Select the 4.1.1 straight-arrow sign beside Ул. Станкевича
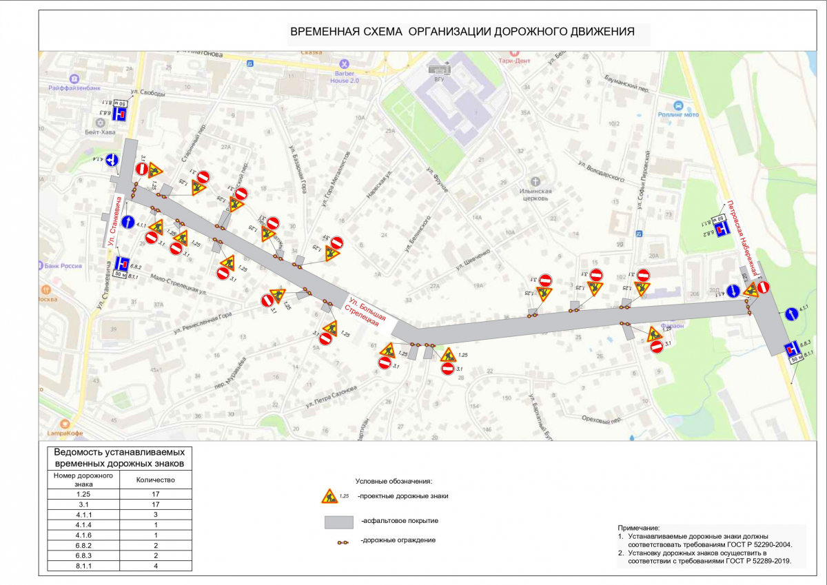 (128, 222)
